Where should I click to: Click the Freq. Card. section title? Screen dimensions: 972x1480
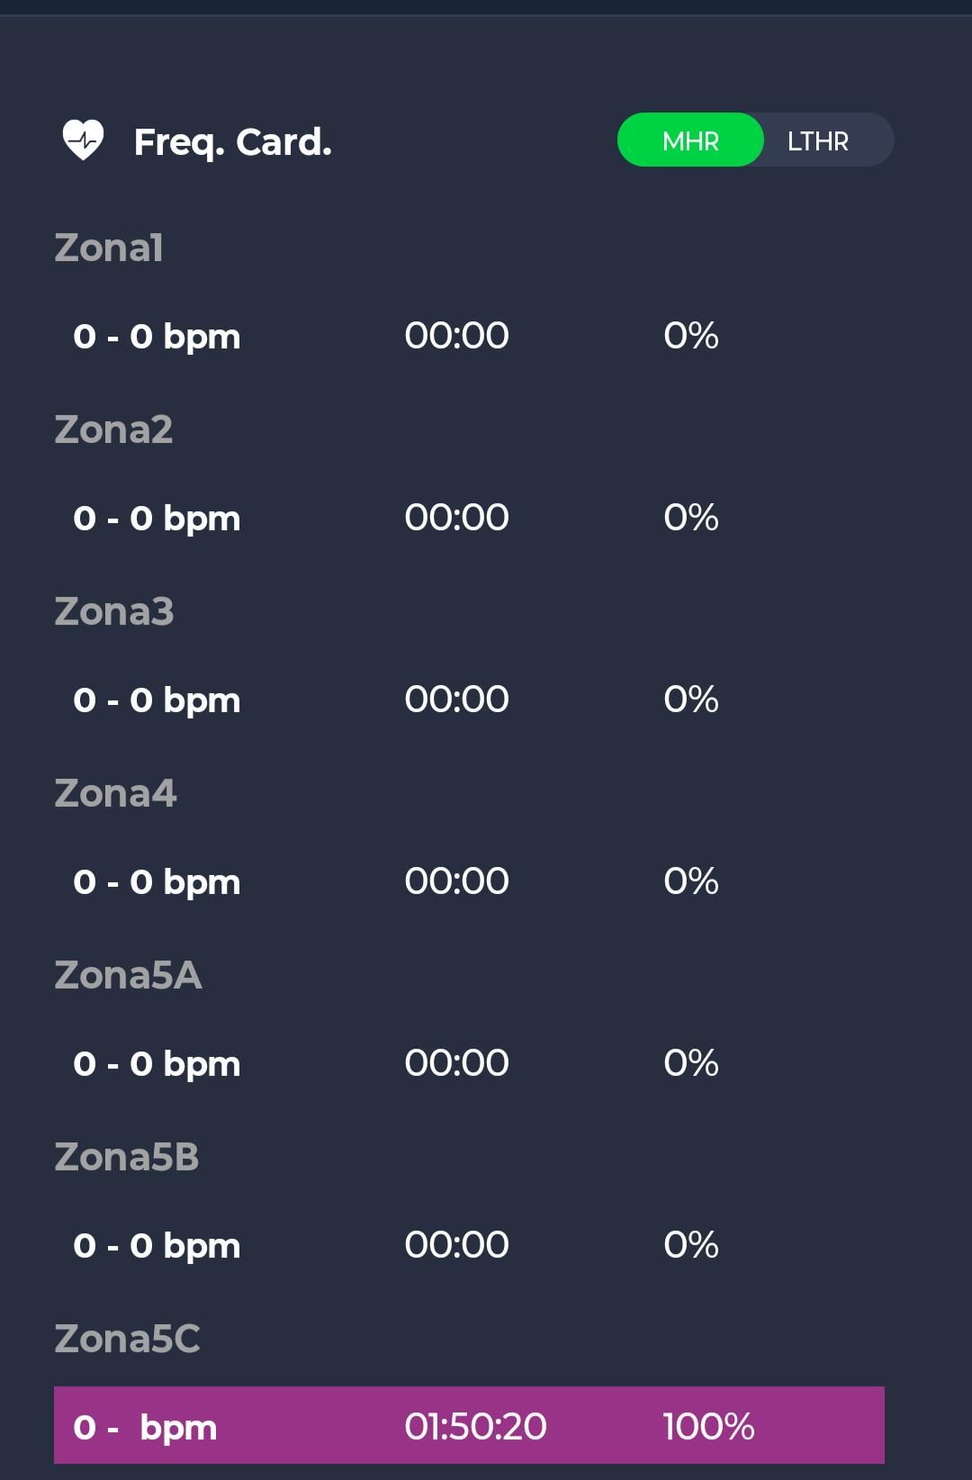(232, 142)
